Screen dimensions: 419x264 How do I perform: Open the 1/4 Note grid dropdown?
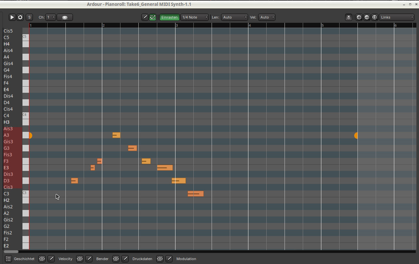[x=194, y=17]
